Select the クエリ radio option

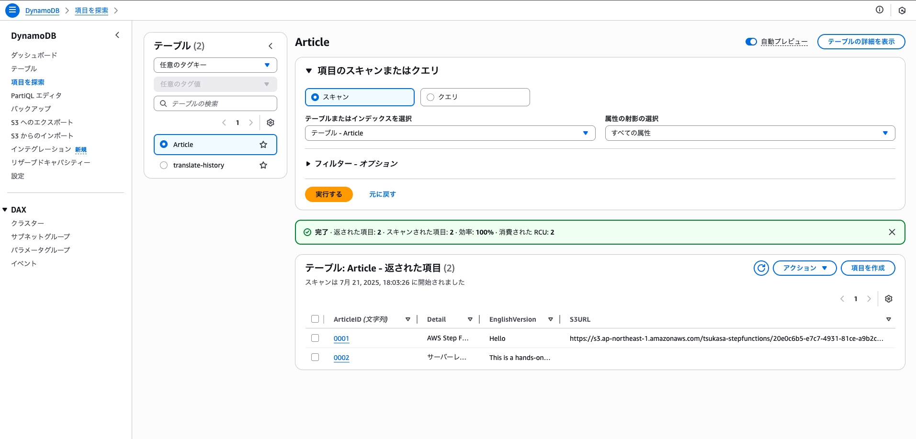click(430, 97)
